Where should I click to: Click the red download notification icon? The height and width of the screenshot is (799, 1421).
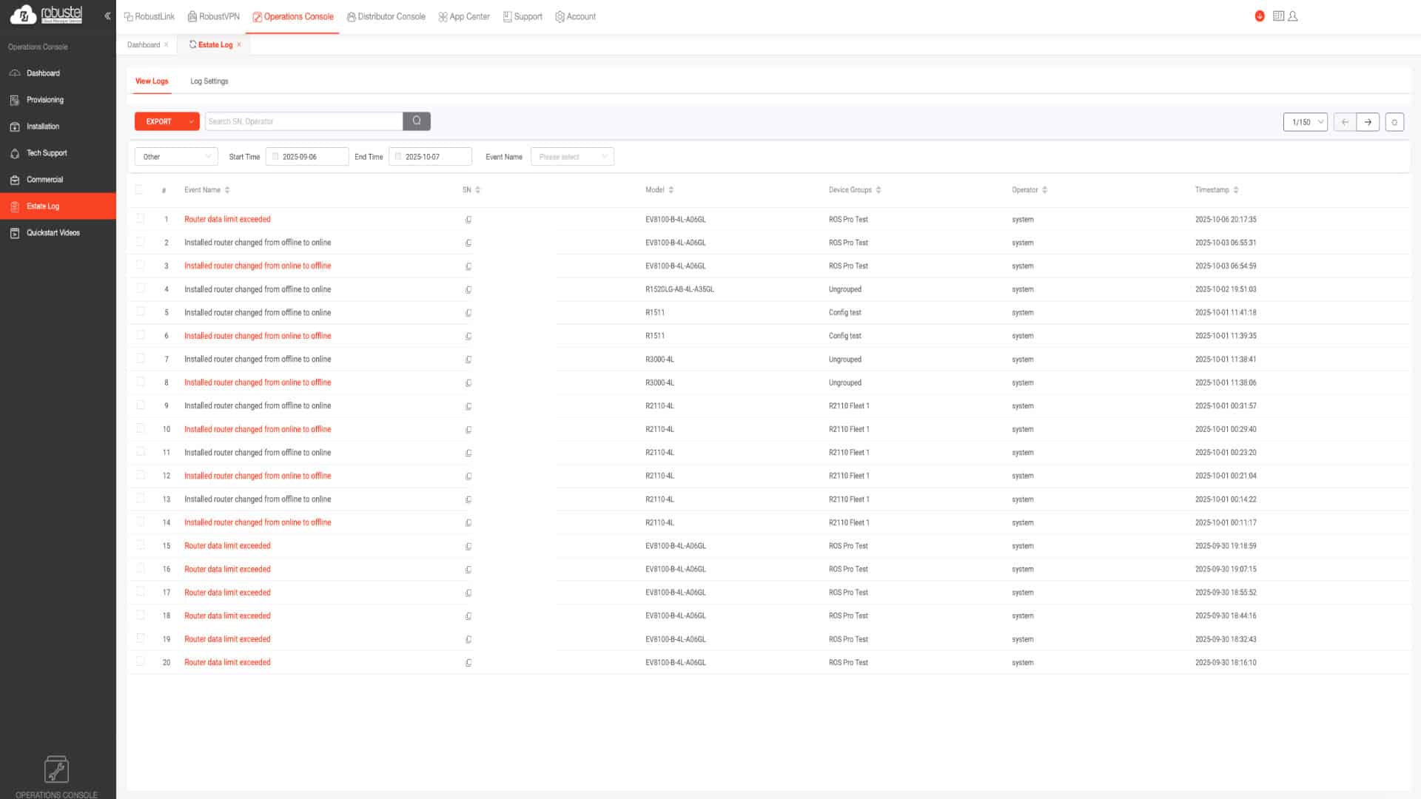point(1260,16)
